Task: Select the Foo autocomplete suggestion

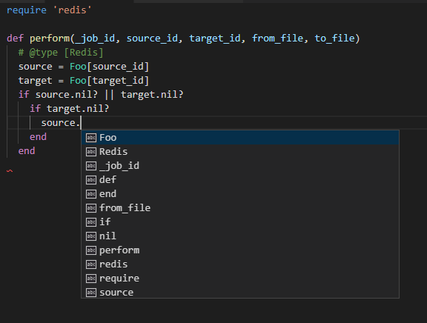Action: [240, 137]
